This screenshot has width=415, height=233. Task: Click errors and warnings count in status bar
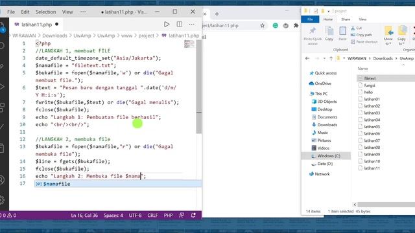click(x=8, y=216)
